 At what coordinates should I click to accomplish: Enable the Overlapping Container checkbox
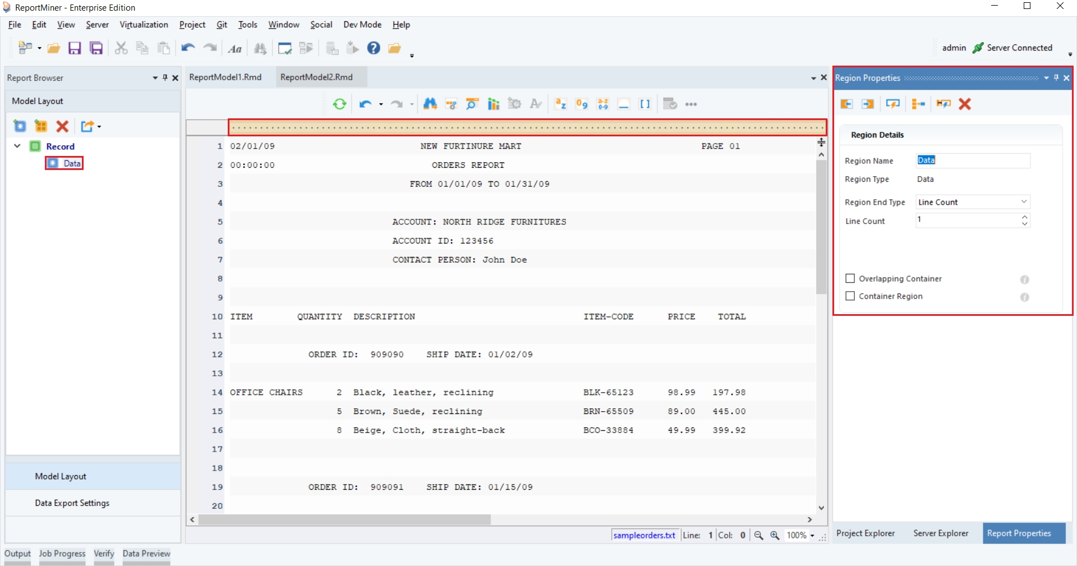point(850,279)
